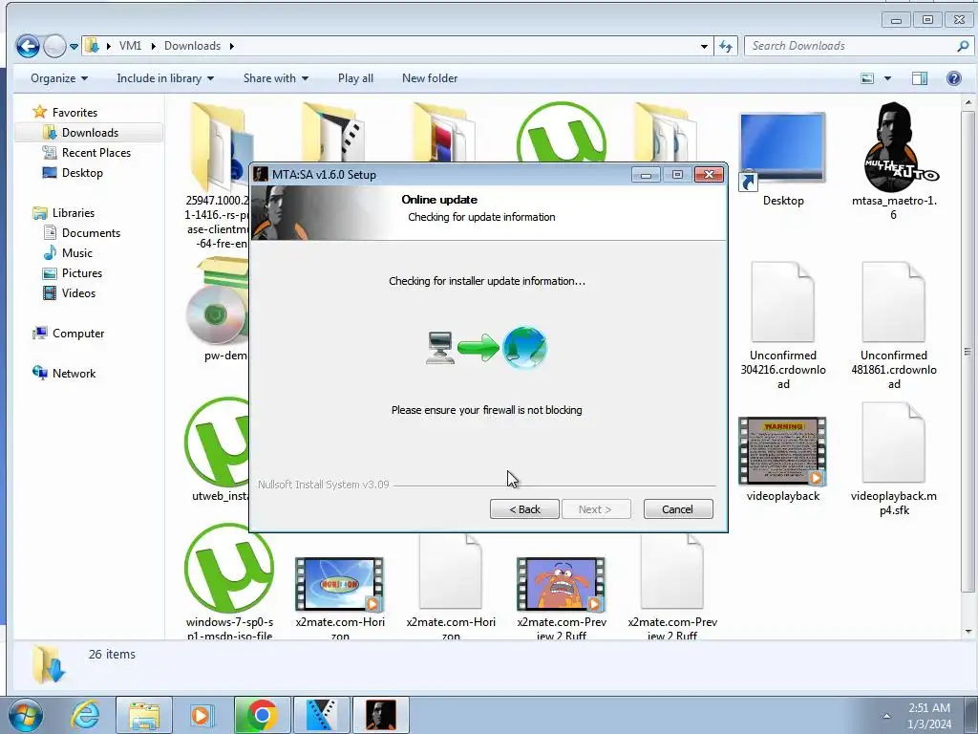Click the file list vertical scrollbar

coord(967,353)
